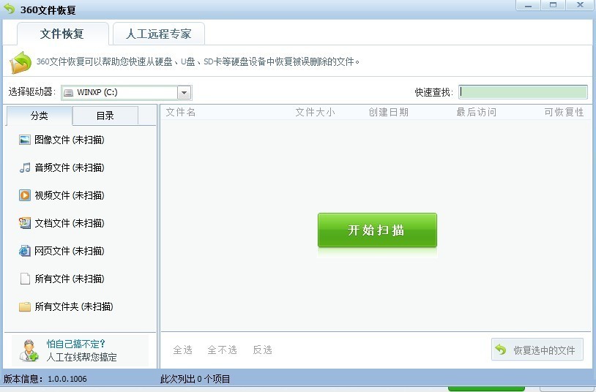The image size is (596, 392).
Task: Click the document files icon
Action: point(25,223)
